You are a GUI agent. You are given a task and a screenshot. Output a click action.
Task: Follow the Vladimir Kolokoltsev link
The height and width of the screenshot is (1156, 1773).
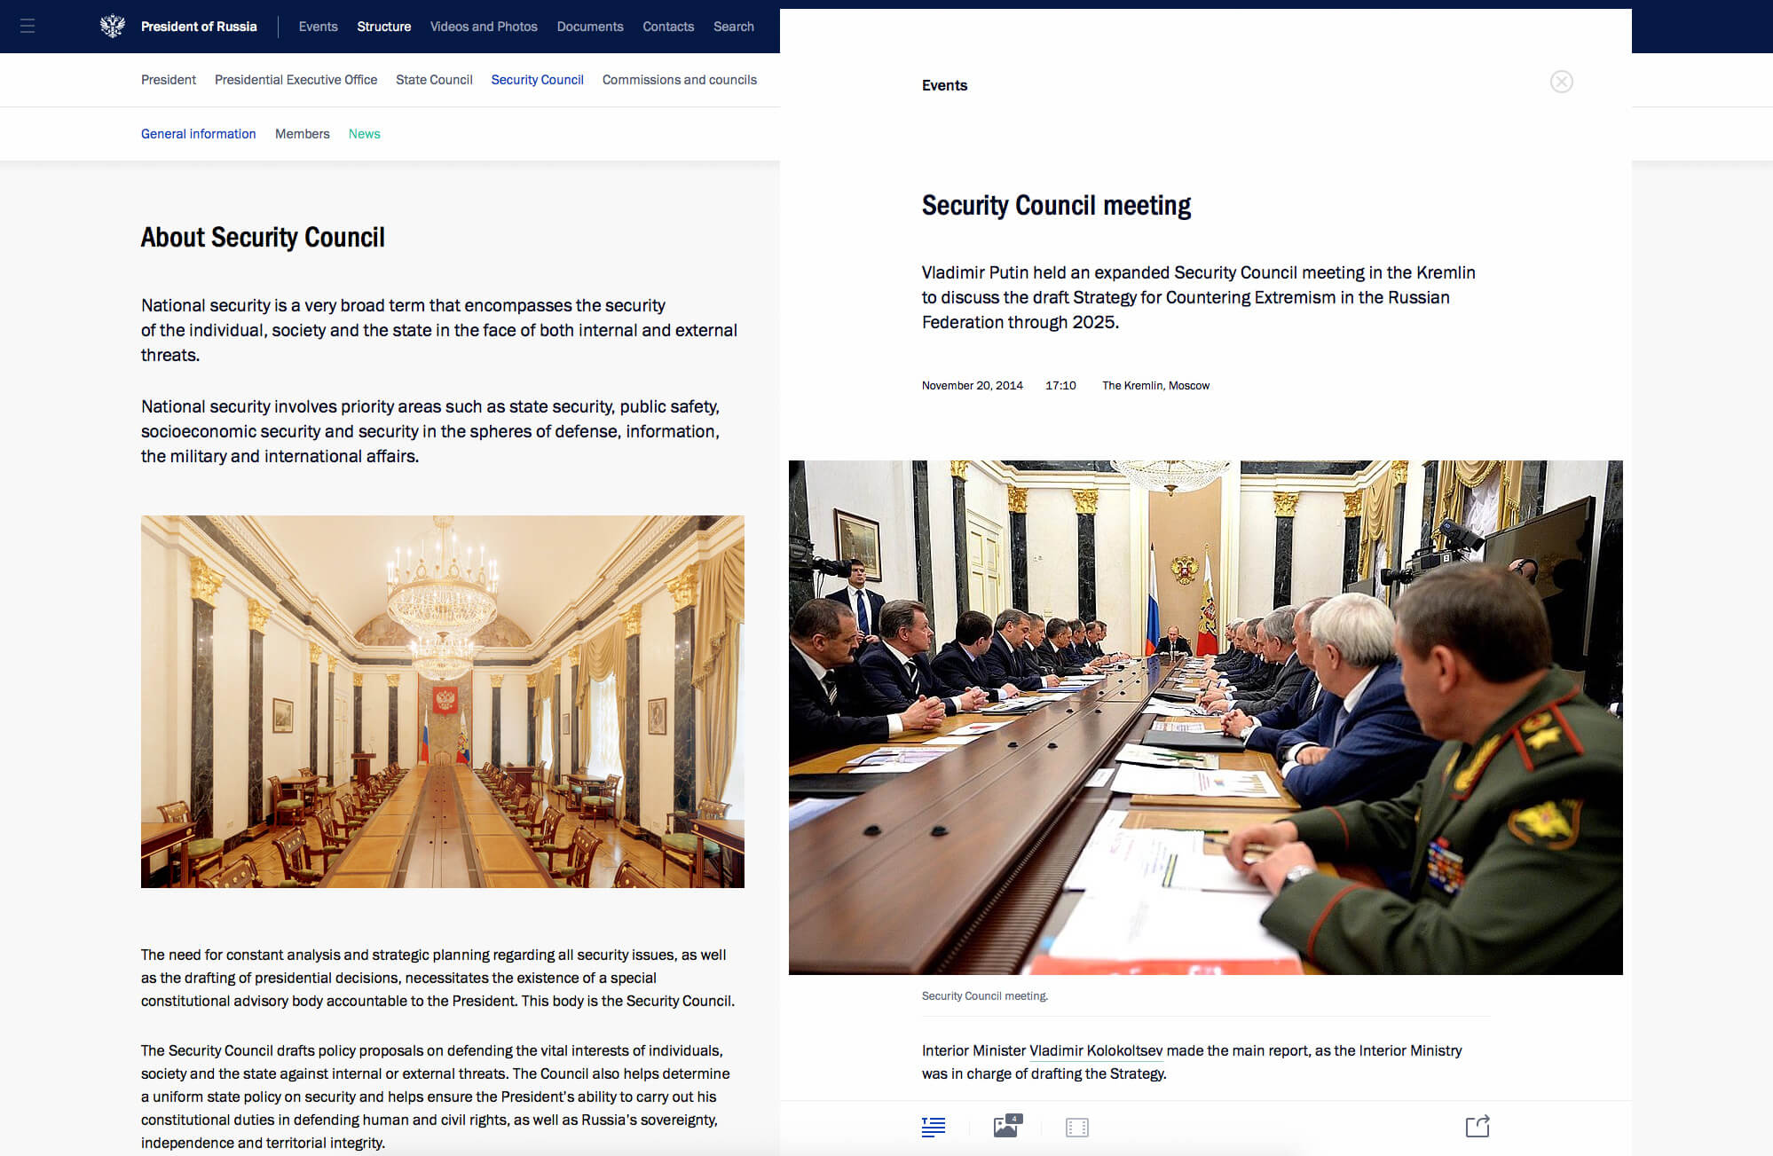(x=1095, y=1050)
